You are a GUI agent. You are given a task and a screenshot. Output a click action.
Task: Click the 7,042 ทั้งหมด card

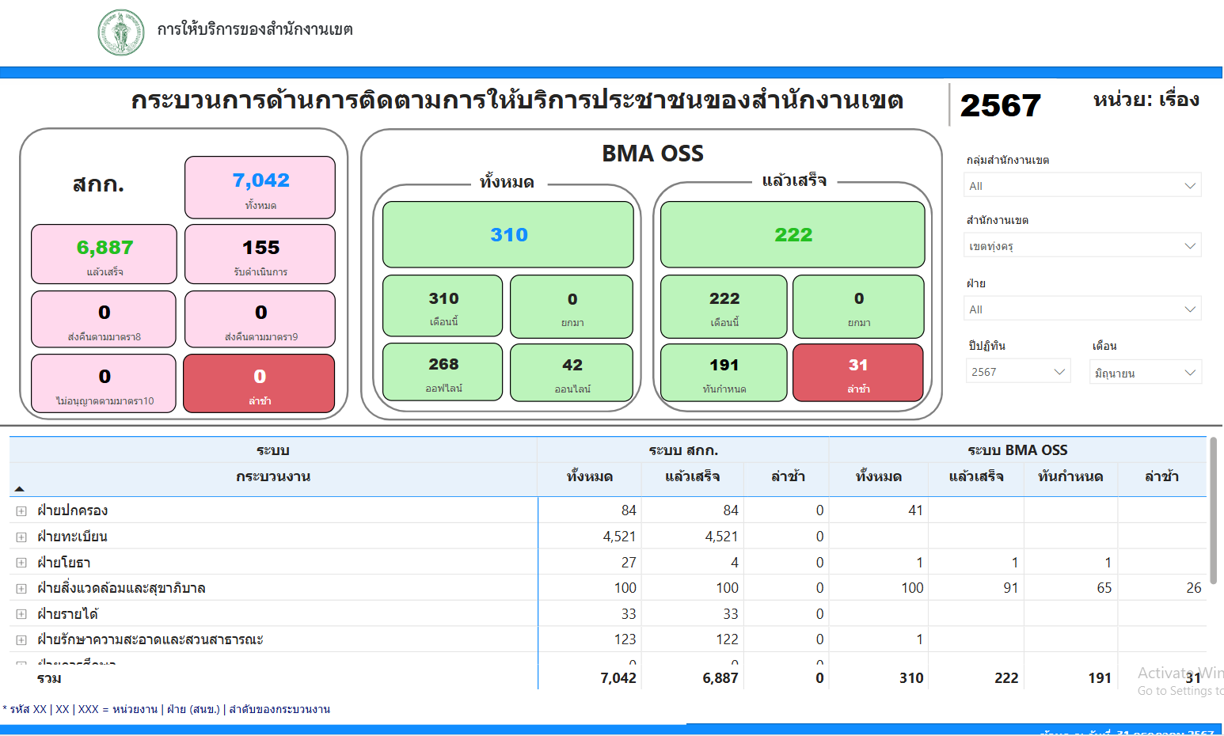click(x=260, y=188)
